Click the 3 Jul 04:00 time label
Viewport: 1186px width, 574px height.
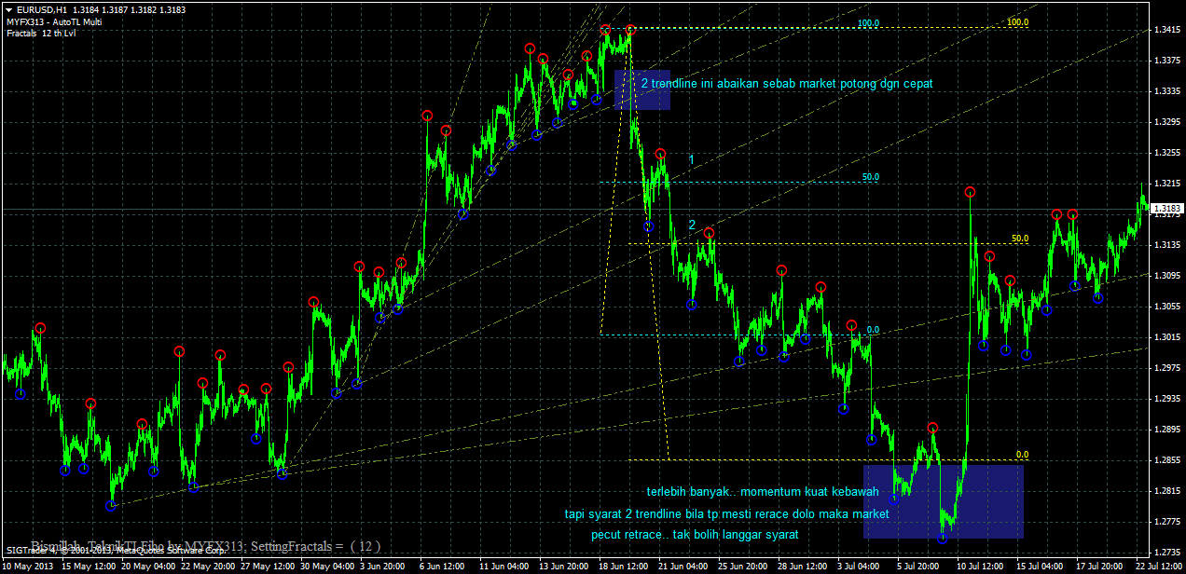click(x=859, y=566)
